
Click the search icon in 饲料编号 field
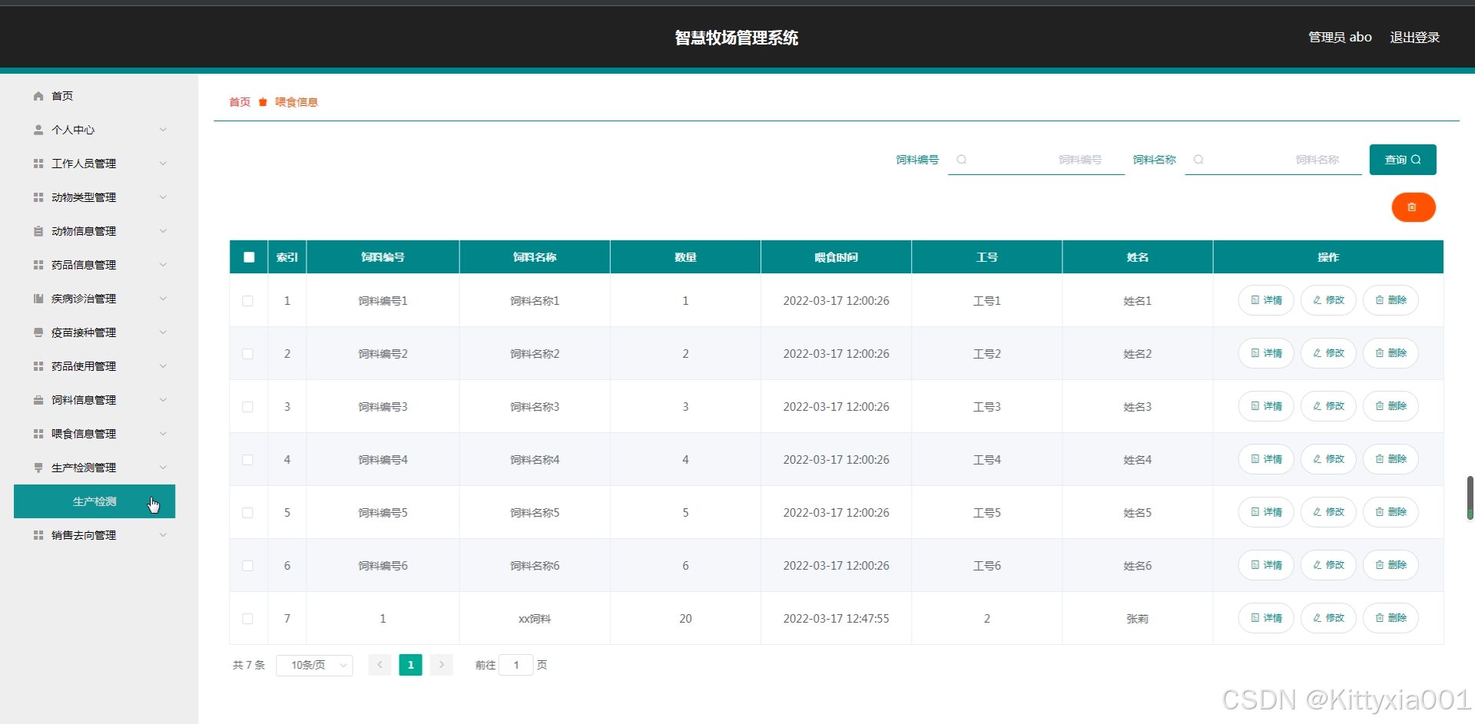pos(961,160)
